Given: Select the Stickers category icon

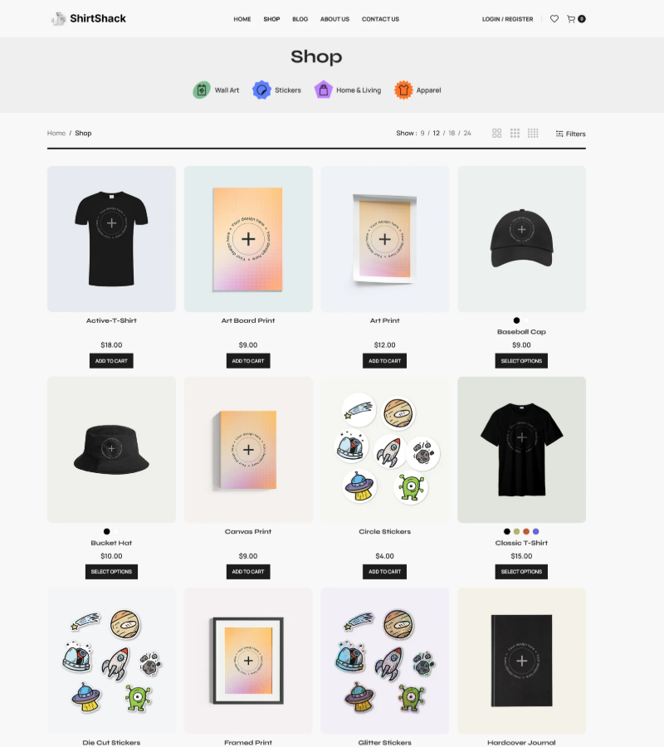Looking at the screenshot, I should tap(261, 90).
